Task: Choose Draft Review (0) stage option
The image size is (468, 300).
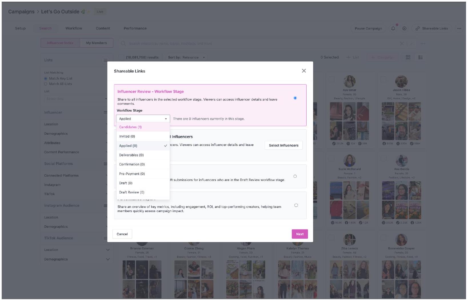Action: coord(131,192)
